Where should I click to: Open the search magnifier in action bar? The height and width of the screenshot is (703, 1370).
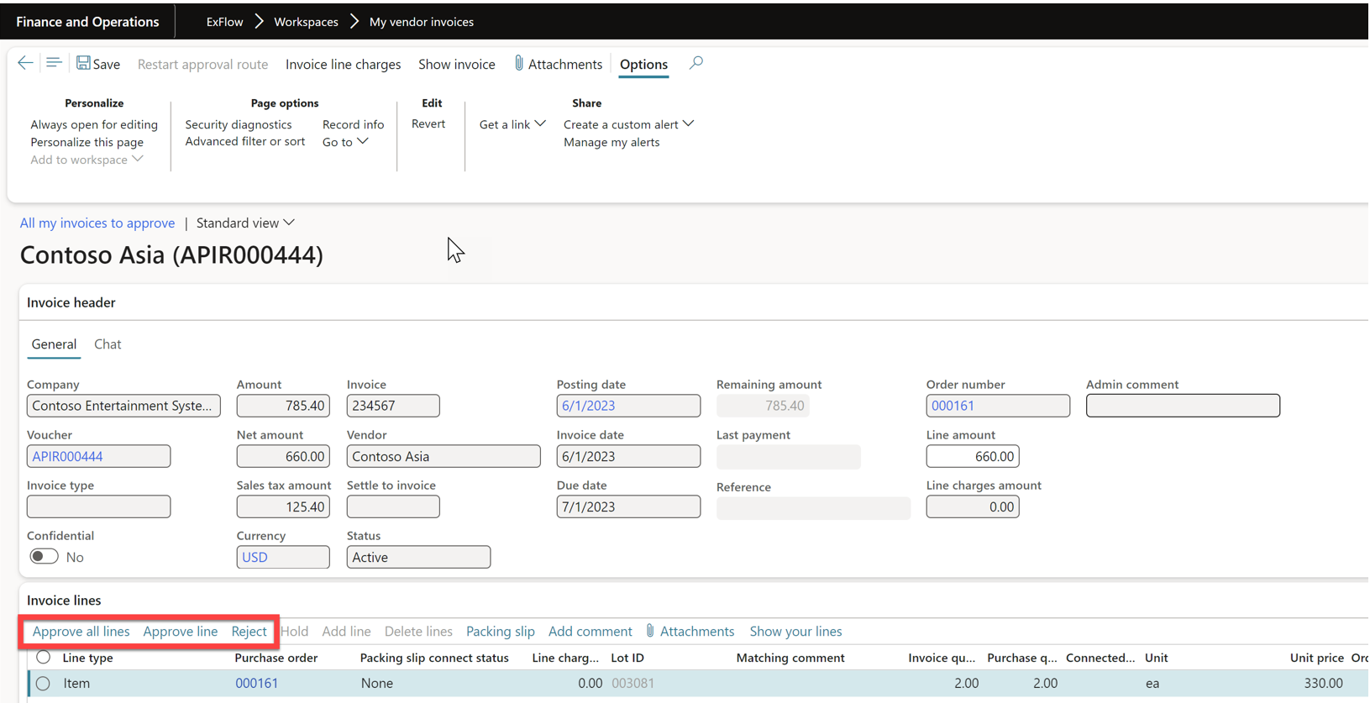pyautogui.click(x=696, y=63)
